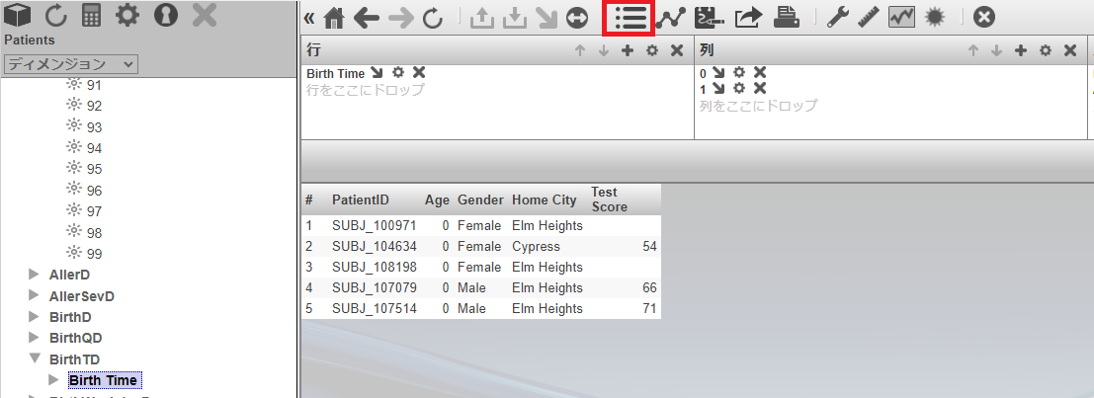Open the home icon in the analyzer toolbar
Viewport: 1094px width, 398px height.
pyautogui.click(x=334, y=18)
